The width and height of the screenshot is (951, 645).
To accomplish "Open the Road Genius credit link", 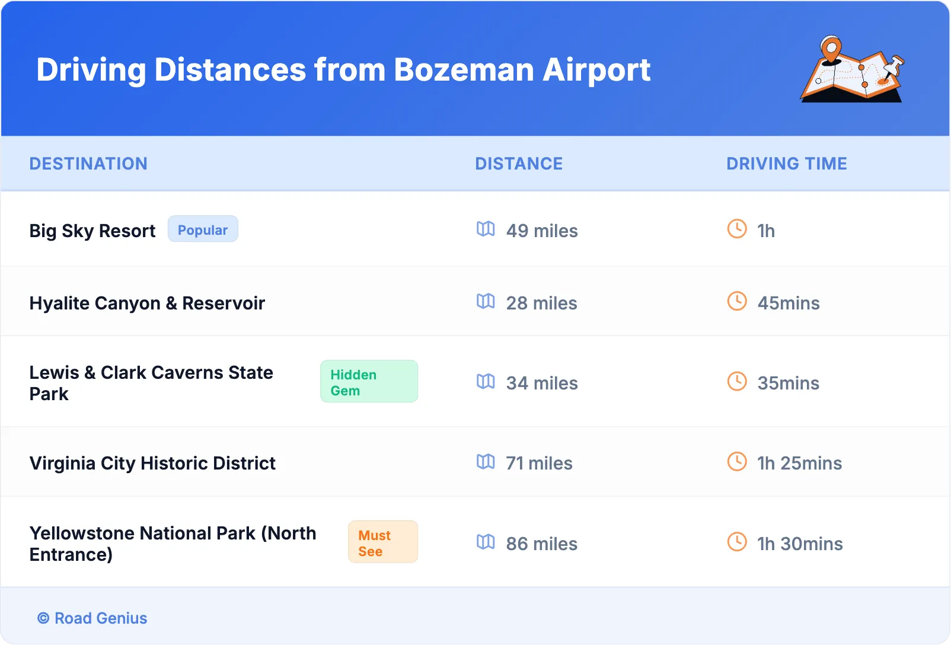I will tap(92, 618).
